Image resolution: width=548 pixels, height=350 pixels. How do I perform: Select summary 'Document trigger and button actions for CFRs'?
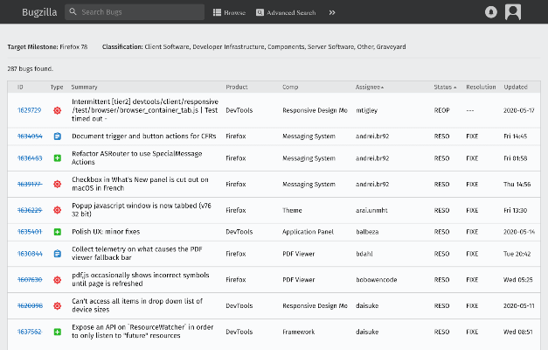click(x=144, y=136)
